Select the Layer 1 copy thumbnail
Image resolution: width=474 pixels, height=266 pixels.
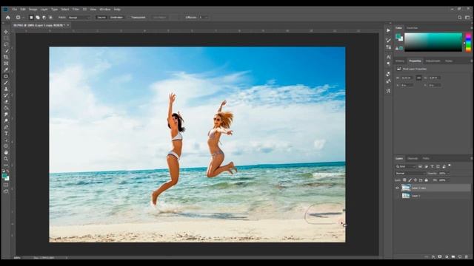406,188
